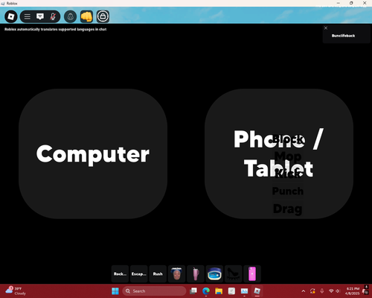Equip the black high heel item
This screenshot has height=298, width=372.
(233, 274)
